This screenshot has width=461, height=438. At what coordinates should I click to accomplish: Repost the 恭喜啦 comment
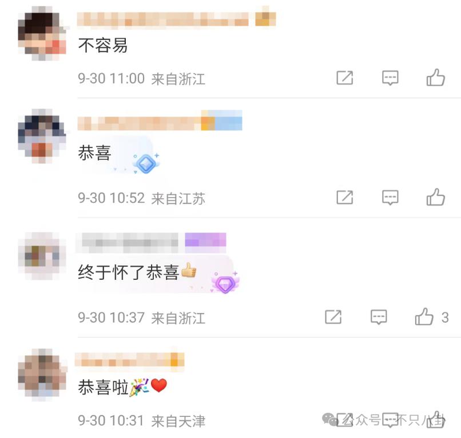tap(344, 420)
